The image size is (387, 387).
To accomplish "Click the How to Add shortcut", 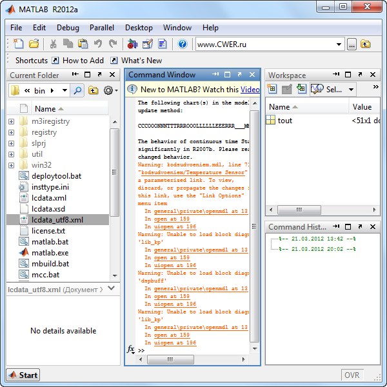I will 78,61.
